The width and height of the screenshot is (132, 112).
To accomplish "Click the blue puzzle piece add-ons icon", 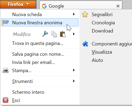I will pyautogui.click(x=85, y=44).
